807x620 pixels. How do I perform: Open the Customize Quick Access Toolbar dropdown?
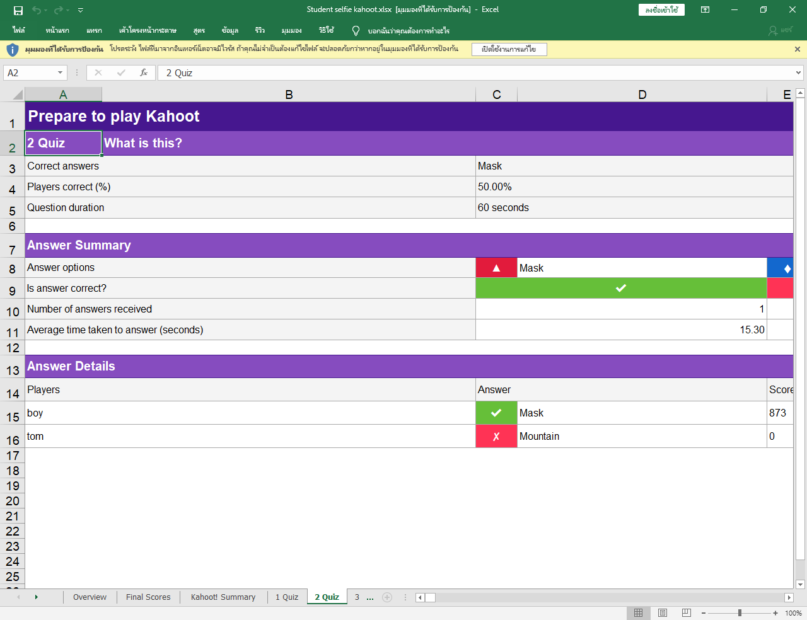81,10
